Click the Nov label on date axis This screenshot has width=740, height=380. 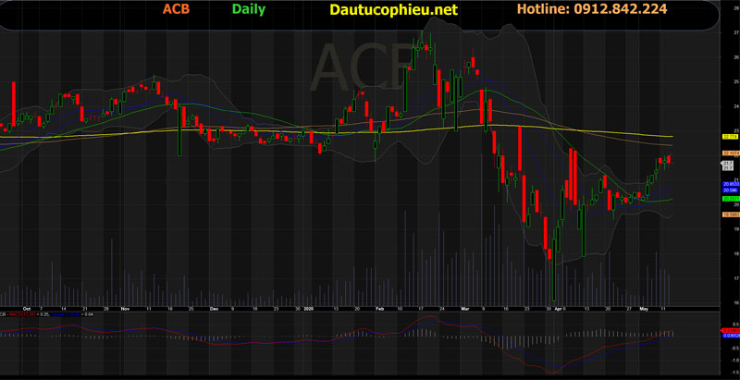pos(125,309)
